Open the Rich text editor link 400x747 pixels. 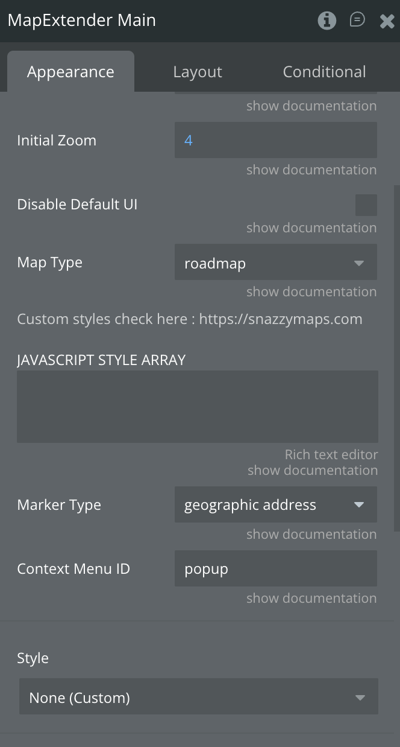331,454
